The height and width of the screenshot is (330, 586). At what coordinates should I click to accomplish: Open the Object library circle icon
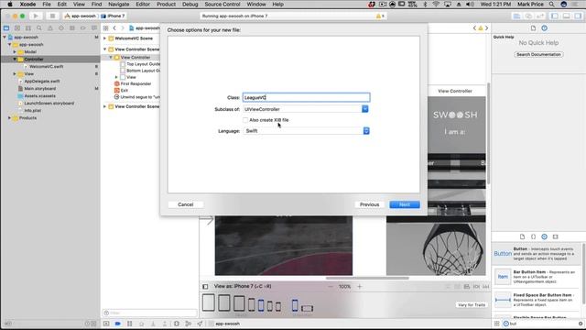tap(544, 236)
